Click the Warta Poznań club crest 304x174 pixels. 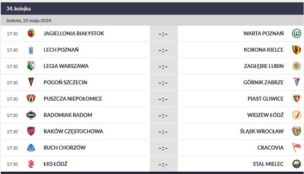click(296, 33)
